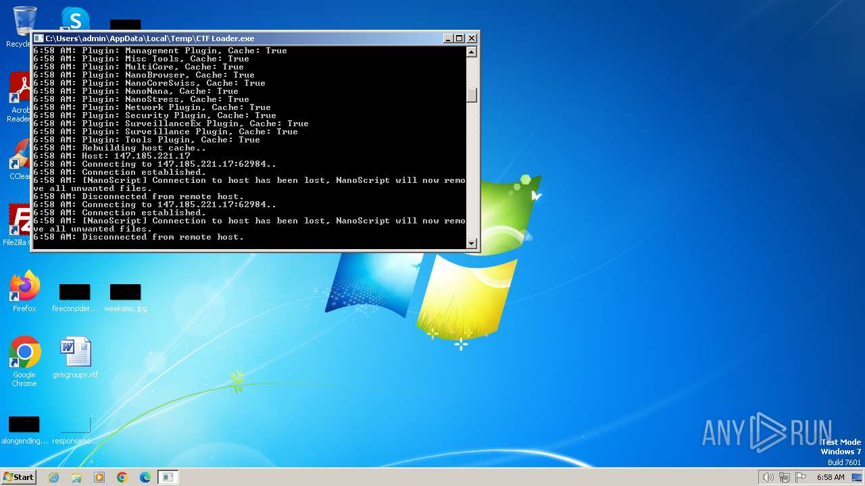Select the alongending desktop file
865x486 pixels.
tap(24, 430)
